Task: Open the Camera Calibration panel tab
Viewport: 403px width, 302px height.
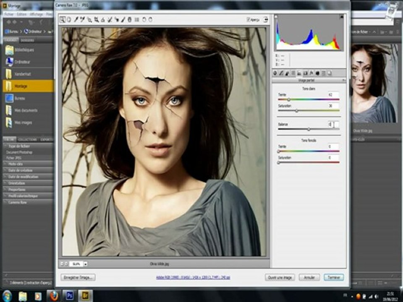Action: point(317,73)
